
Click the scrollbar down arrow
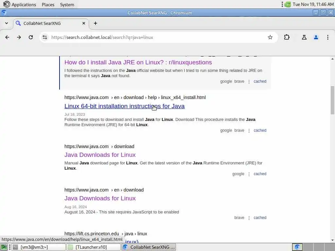332,240
